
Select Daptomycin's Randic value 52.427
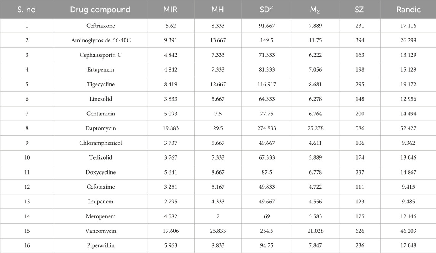click(x=408, y=128)
